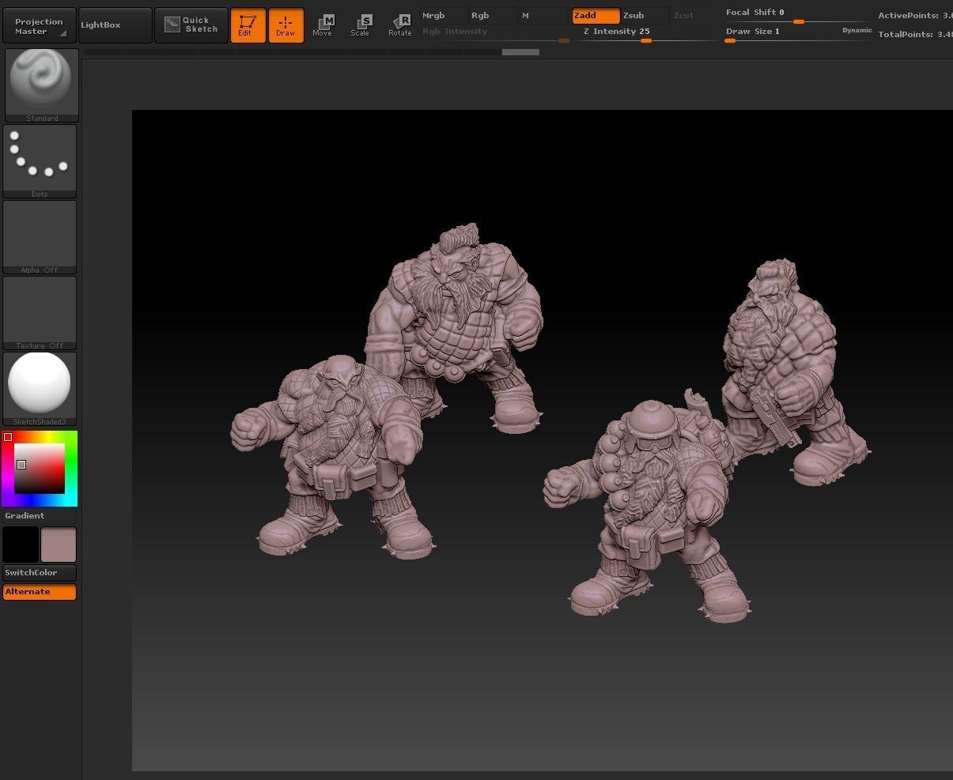Image resolution: width=953 pixels, height=780 pixels.
Task: Select the Scale tool
Action: (361, 25)
